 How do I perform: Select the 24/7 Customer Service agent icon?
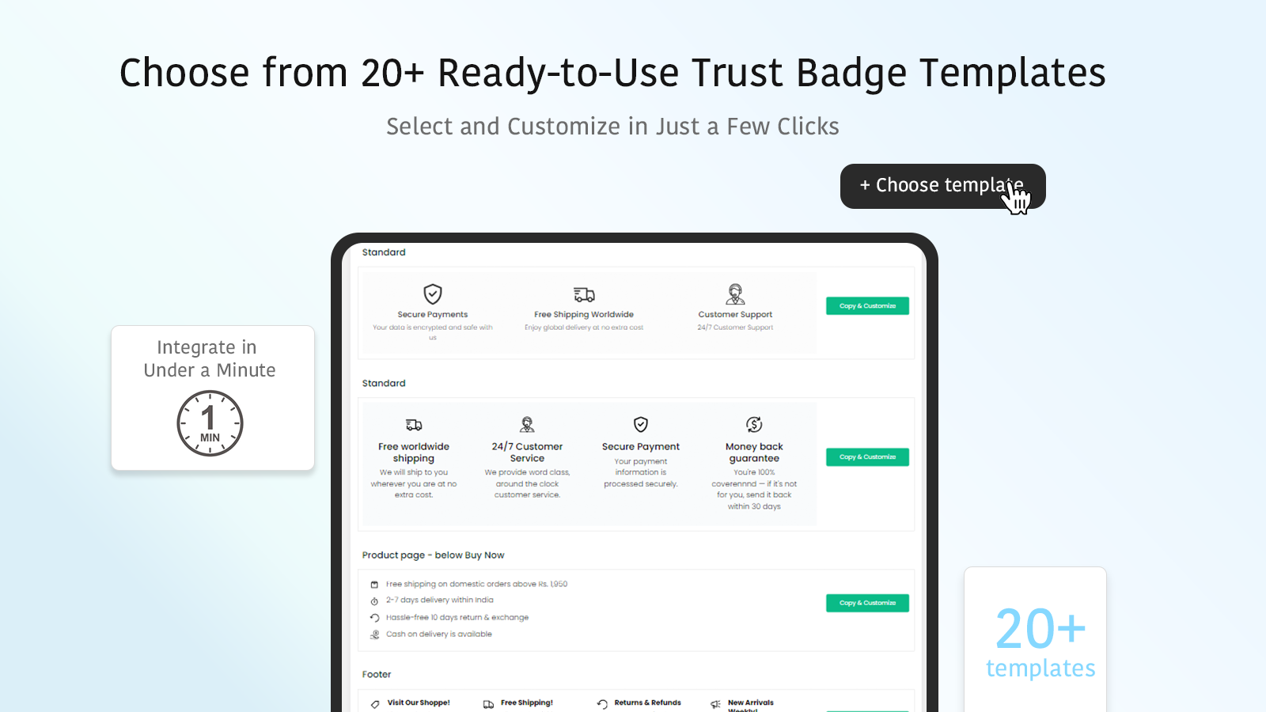527,424
